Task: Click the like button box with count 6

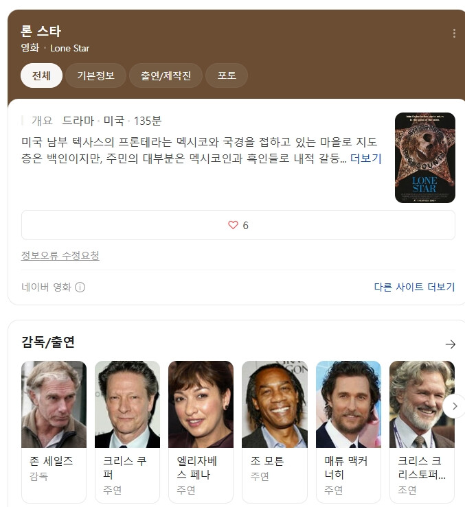Action: coord(238,225)
